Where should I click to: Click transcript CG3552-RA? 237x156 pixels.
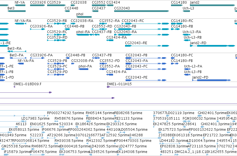109,21
